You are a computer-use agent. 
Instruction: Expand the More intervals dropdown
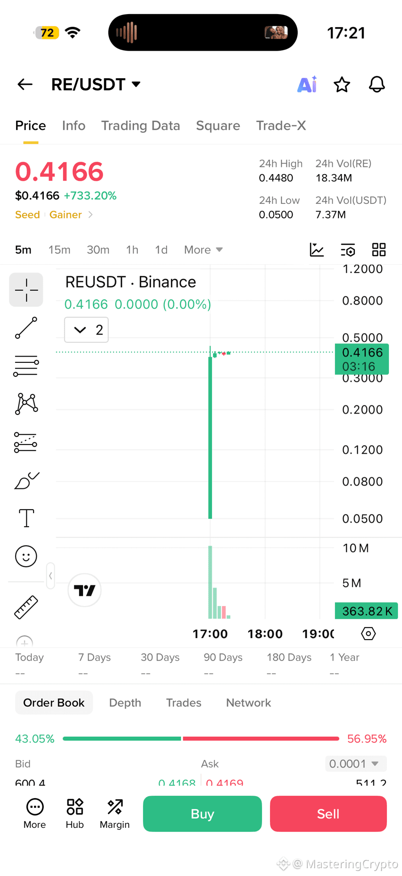[x=203, y=250]
